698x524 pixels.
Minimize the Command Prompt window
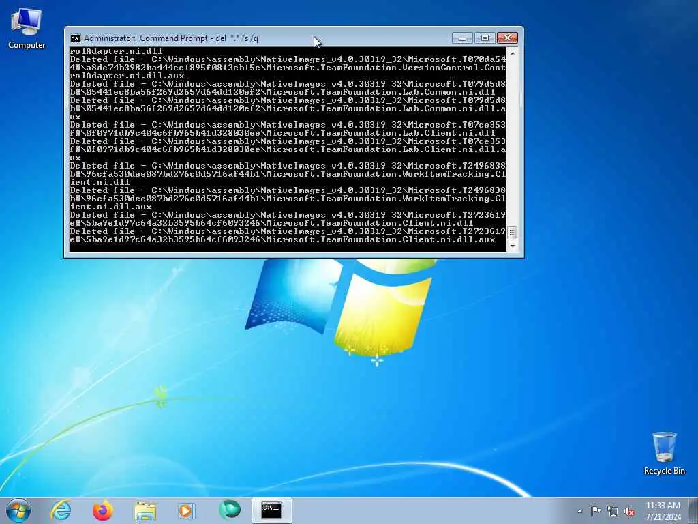pyautogui.click(x=462, y=38)
